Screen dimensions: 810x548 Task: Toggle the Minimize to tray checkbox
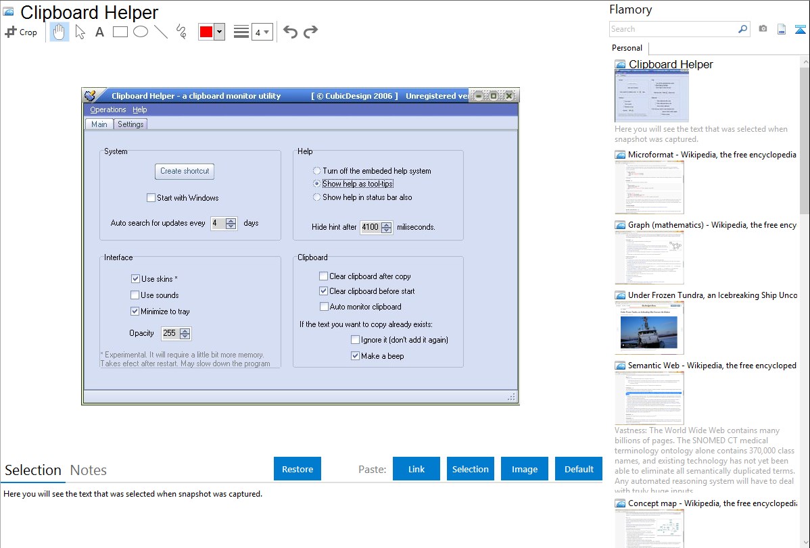click(135, 312)
